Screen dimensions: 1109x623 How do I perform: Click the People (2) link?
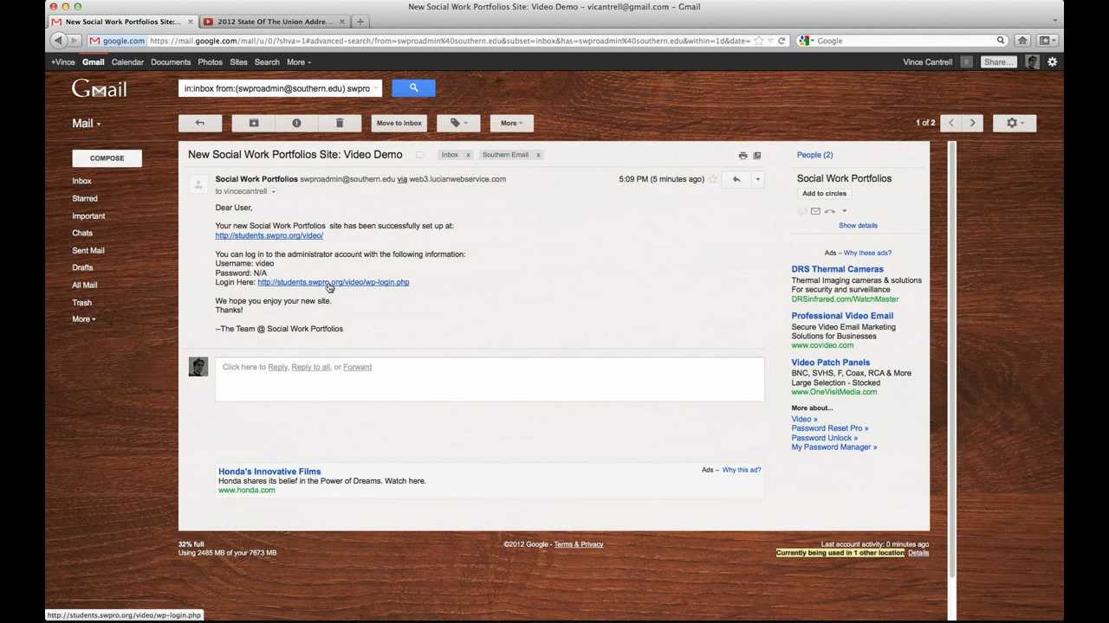pyautogui.click(x=814, y=155)
